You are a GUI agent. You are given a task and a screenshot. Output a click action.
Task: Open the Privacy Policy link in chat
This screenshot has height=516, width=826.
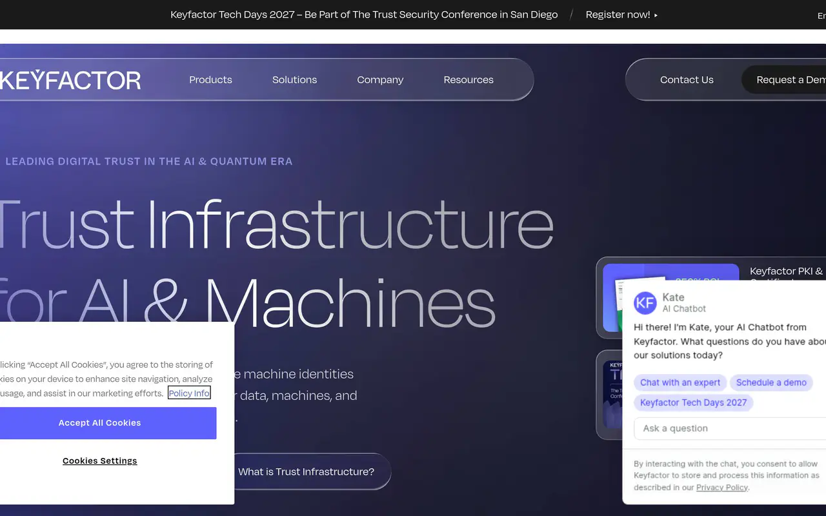pyautogui.click(x=722, y=488)
